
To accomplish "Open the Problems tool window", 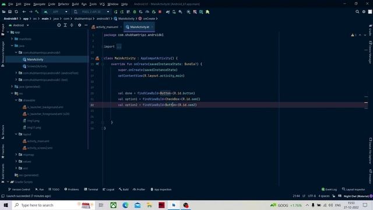I will [72, 190].
